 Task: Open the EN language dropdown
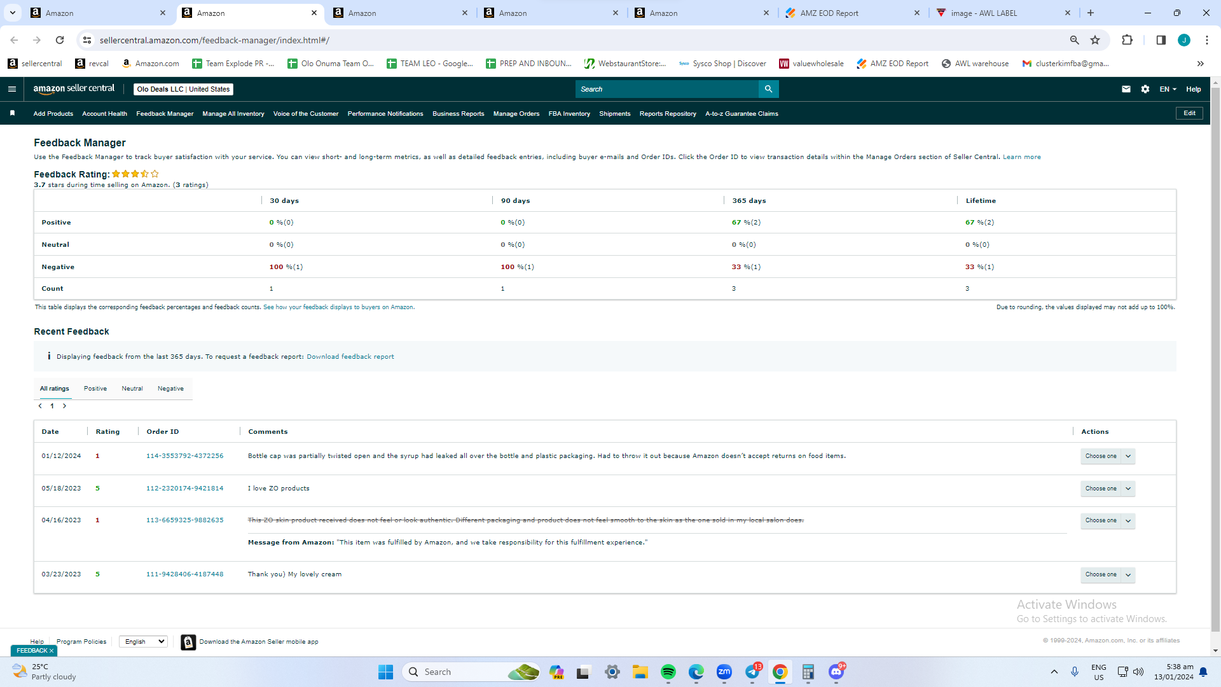click(1168, 89)
